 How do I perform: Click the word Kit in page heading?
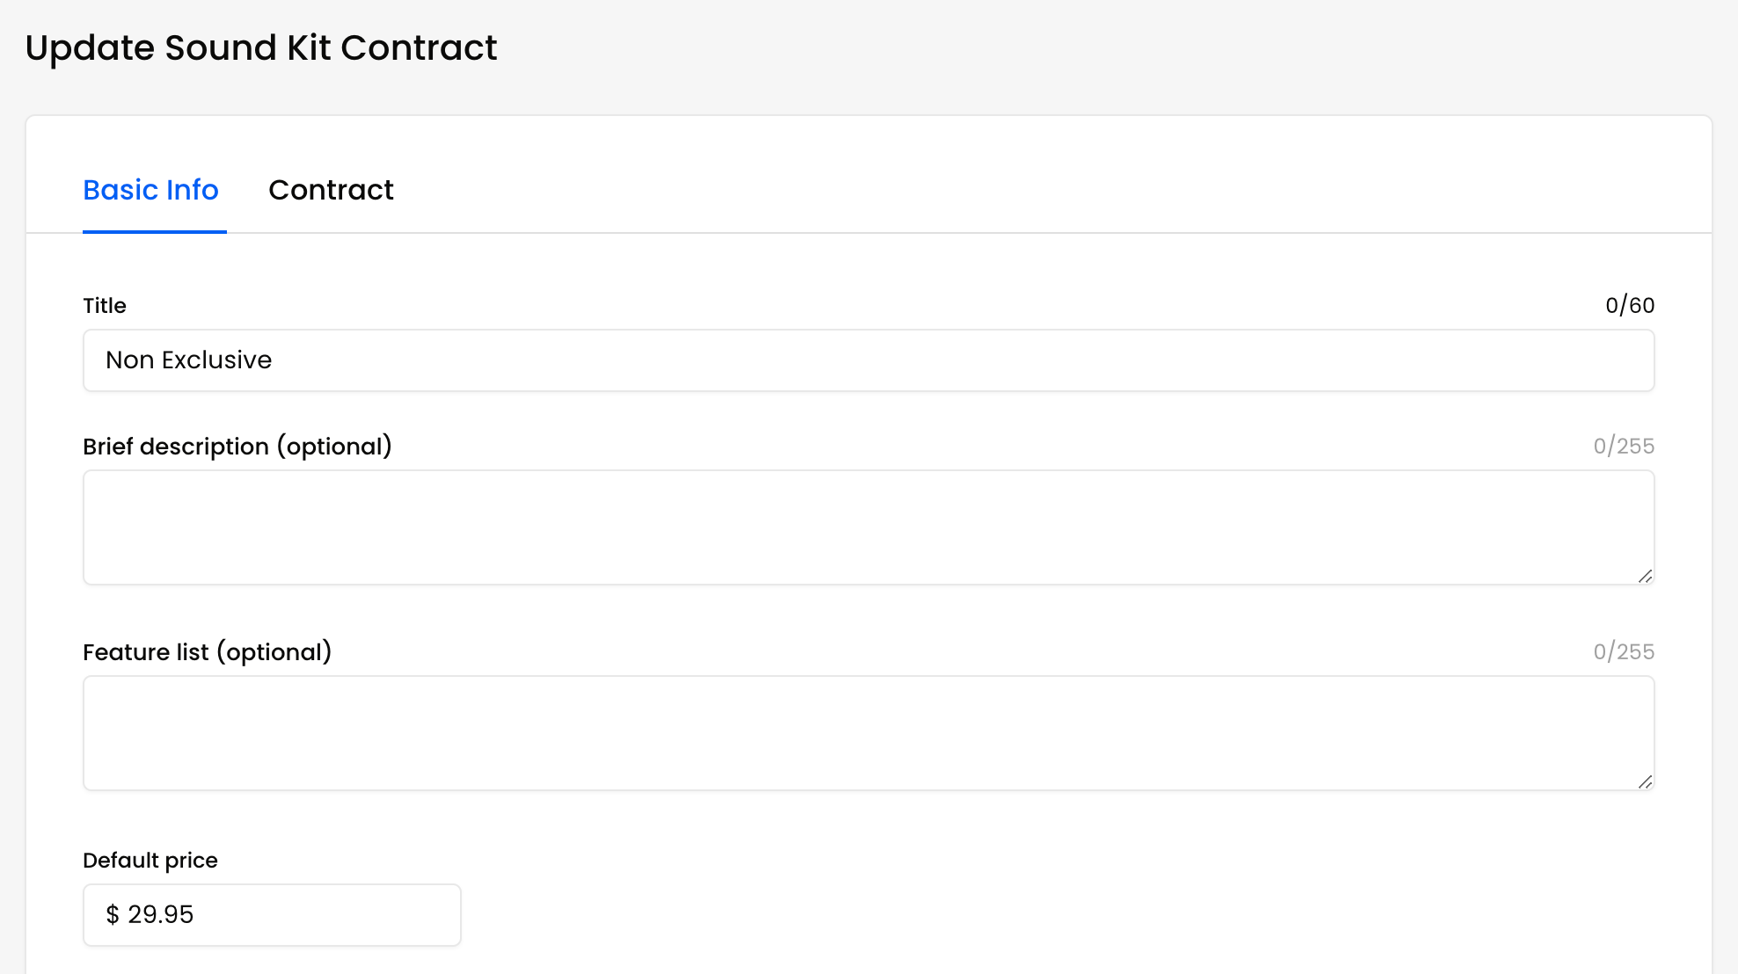pos(309,48)
